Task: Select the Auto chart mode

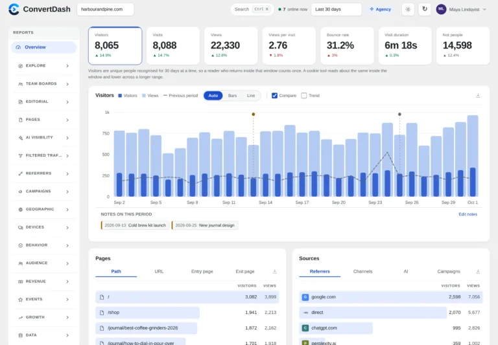Action: 213,95
